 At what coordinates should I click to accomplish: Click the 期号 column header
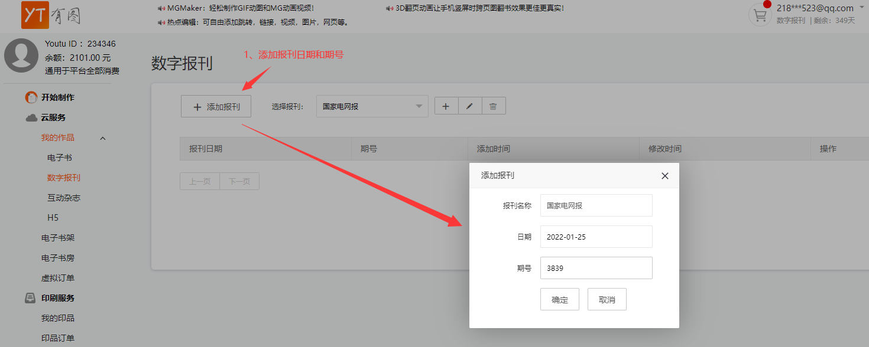coord(410,149)
